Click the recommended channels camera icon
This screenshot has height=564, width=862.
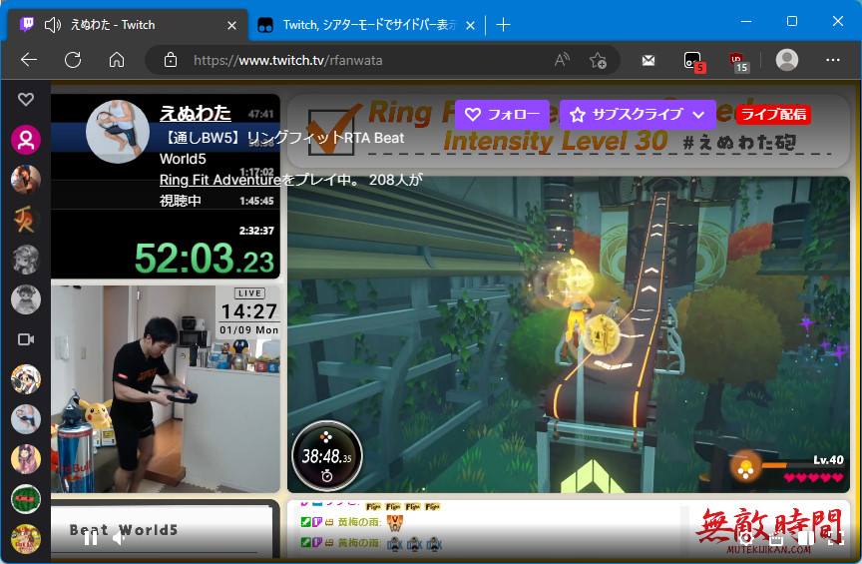pos(26,339)
